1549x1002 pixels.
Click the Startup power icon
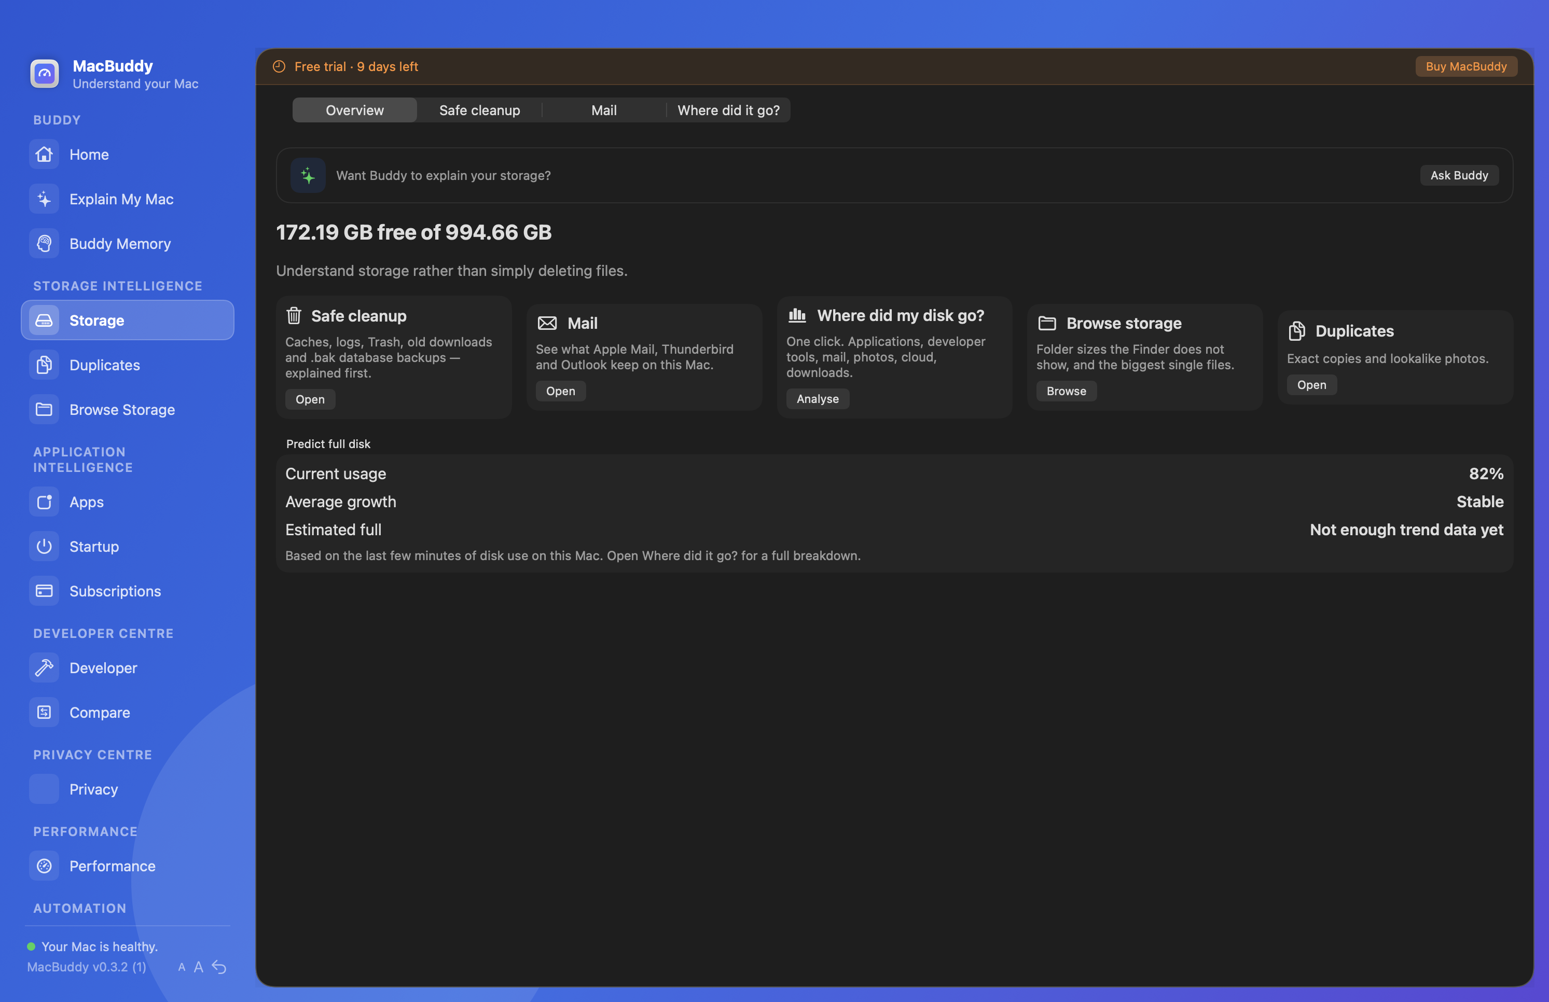[44, 547]
